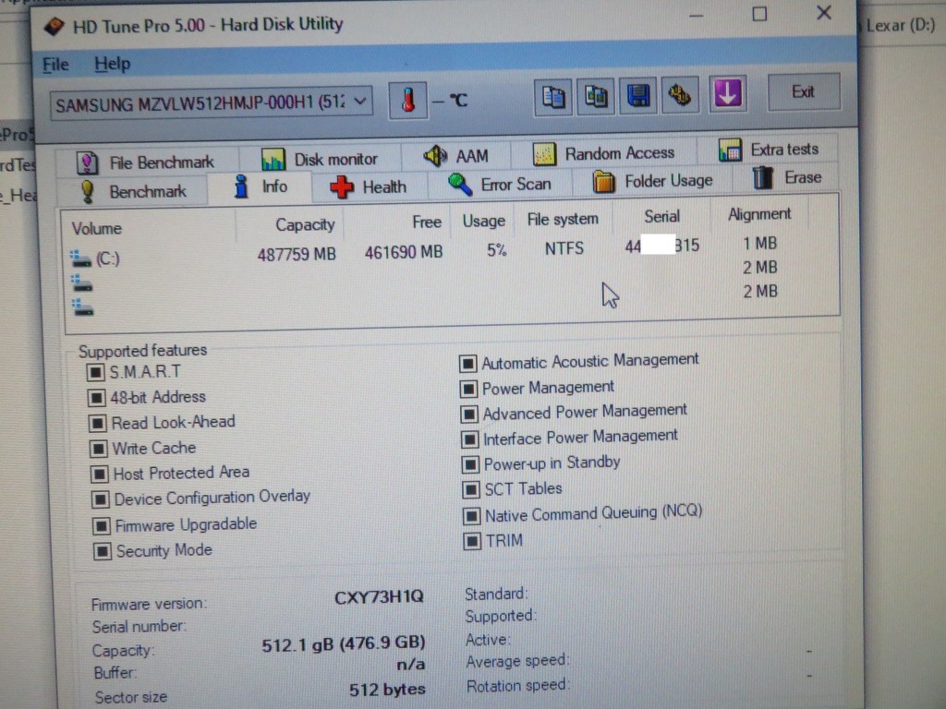
Task: Switch to the Error Scan tab
Action: point(500,184)
